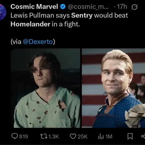The height and width of the screenshot is (145, 145).
Task: Like the tweet with the heart icon
Action: tap(73, 136)
